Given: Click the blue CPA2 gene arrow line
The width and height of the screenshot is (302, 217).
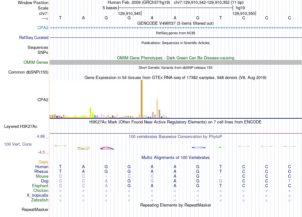Looking at the screenshot, I should pos(175,28).
